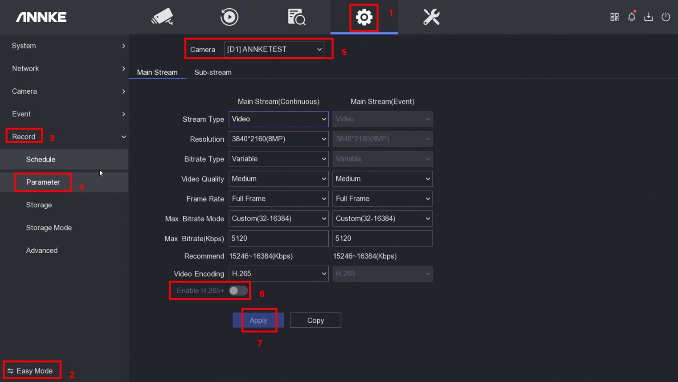This screenshot has width=678, height=382.
Task: Open the Camera selection dropdown
Action: (x=274, y=49)
